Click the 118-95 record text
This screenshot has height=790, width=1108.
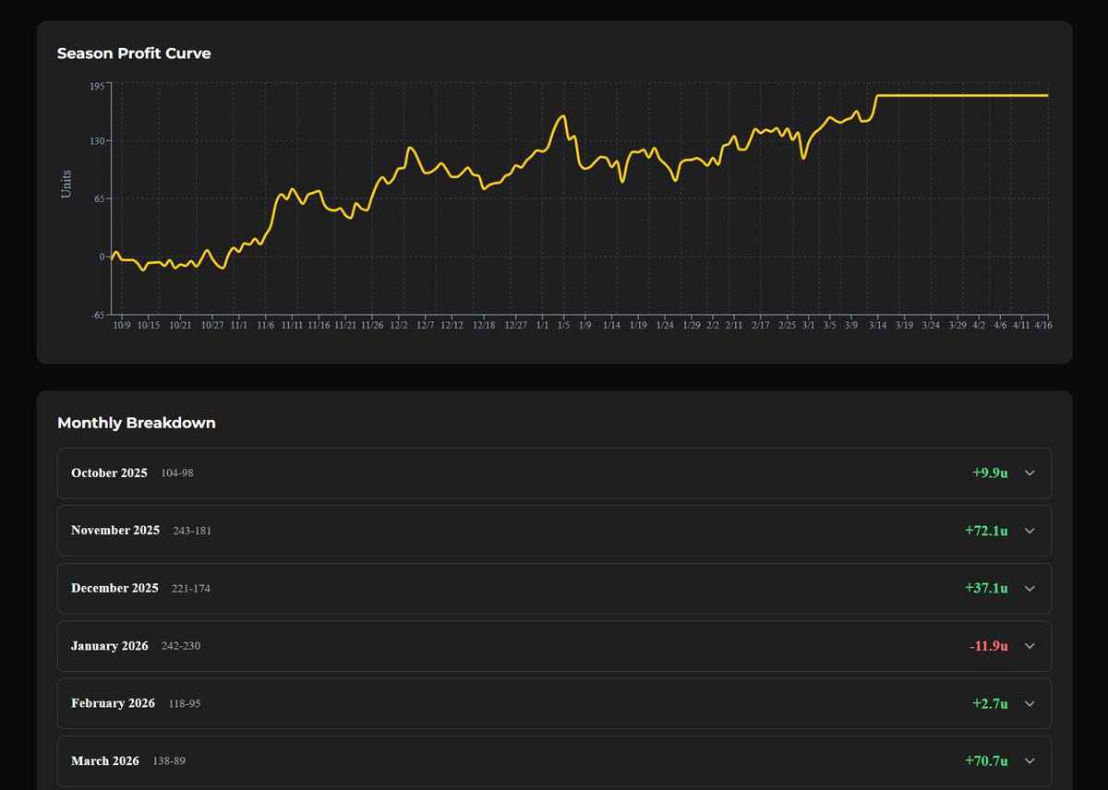(185, 703)
